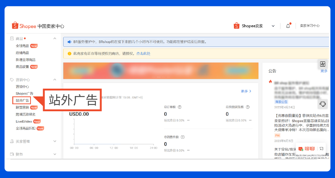
Task: Open 卖家学习中心 link
Action: click(310, 26)
